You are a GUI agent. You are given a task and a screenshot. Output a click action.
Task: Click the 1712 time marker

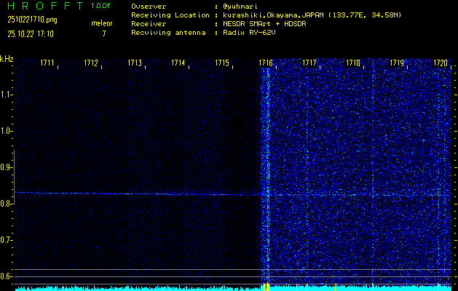point(91,63)
